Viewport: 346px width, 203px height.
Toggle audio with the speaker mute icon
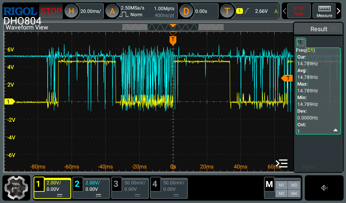[324, 188]
